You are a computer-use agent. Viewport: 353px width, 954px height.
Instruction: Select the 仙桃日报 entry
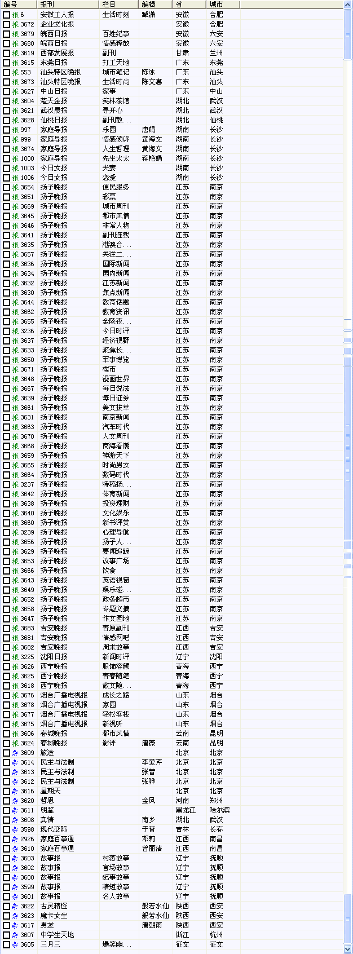[54, 120]
